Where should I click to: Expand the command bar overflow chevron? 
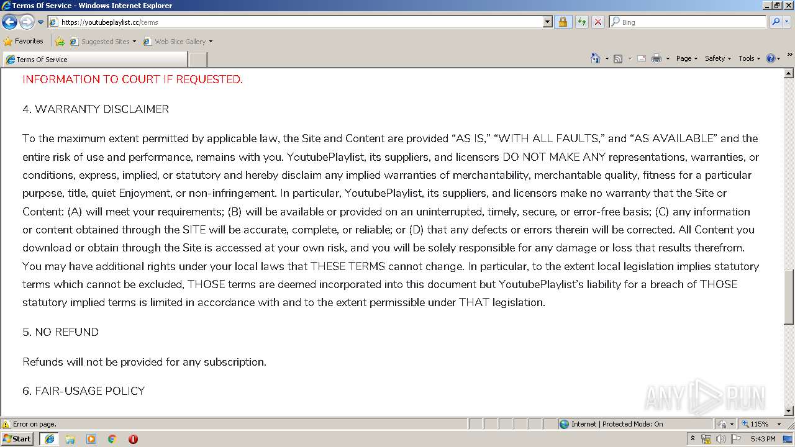[789, 55]
